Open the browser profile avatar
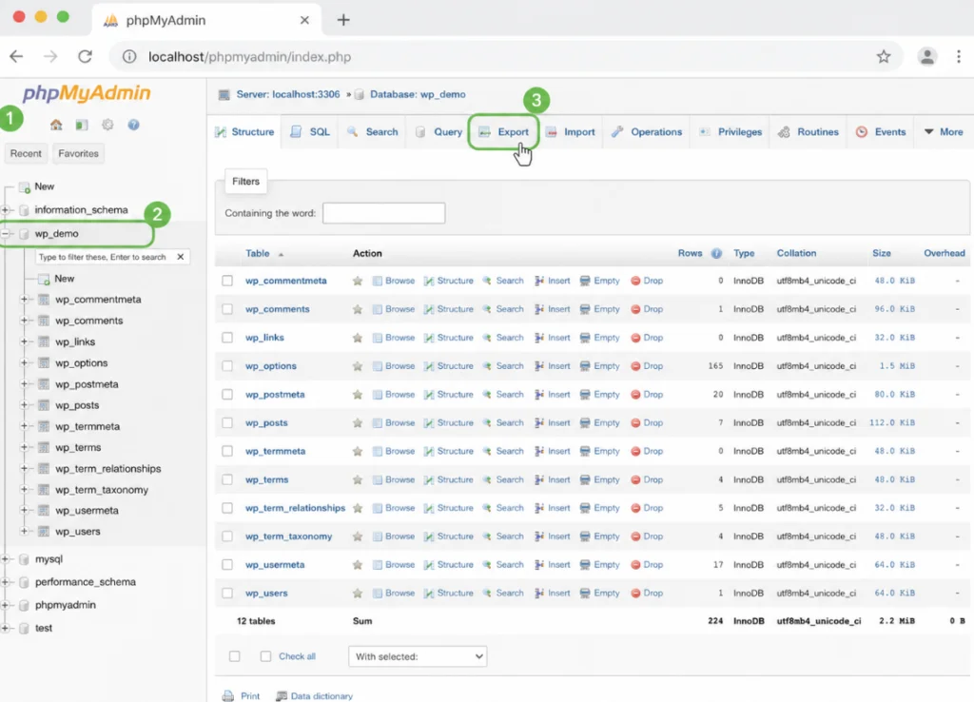 click(x=926, y=56)
